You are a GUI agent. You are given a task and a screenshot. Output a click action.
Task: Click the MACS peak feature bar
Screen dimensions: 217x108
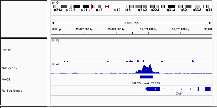[146, 77]
